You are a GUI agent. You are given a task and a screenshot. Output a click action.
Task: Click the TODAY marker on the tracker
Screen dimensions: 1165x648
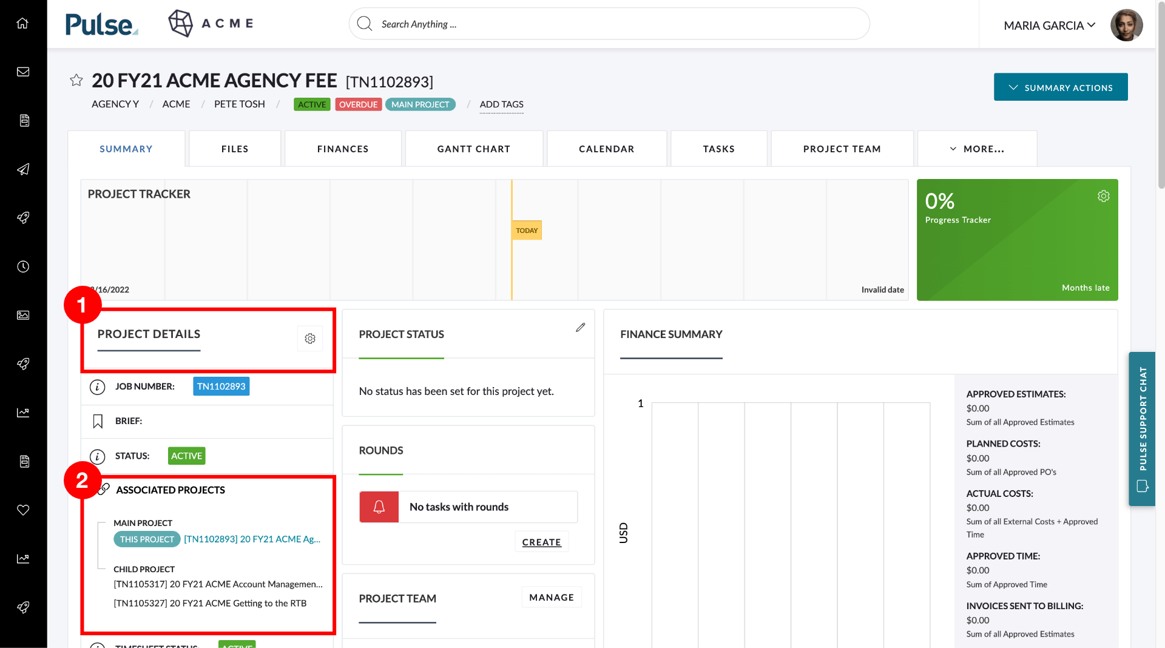pos(527,231)
